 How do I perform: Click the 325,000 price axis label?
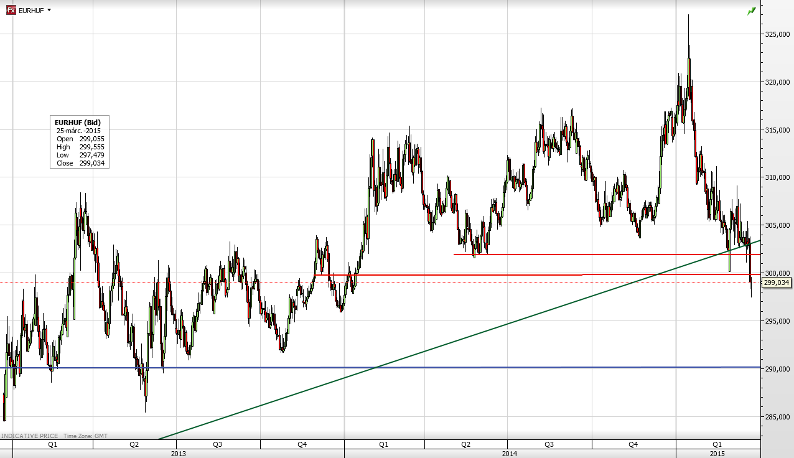[x=778, y=34]
